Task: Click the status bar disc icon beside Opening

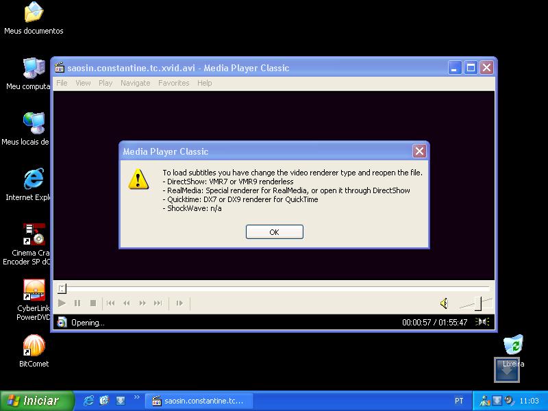Action: pos(62,322)
